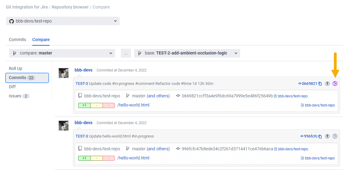Open TEST-3 link in Update hello-world.html commit
The width and height of the screenshot is (354, 171).
pyautogui.click(x=82, y=136)
